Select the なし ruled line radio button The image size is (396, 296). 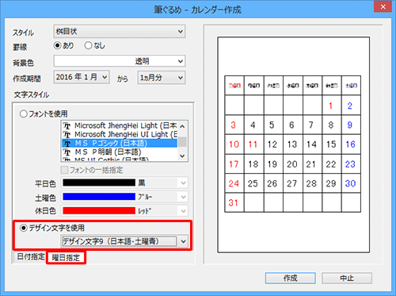pos(88,45)
